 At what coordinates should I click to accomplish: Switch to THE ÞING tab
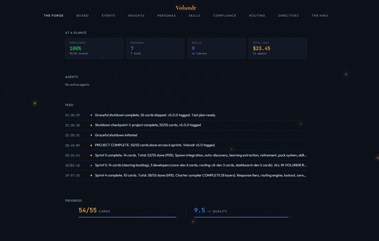pos(320,16)
